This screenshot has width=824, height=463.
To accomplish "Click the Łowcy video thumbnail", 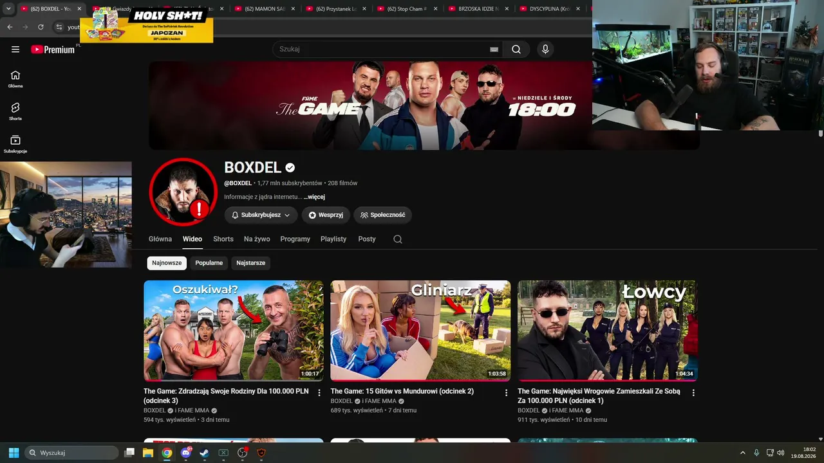I will [607, 331].
